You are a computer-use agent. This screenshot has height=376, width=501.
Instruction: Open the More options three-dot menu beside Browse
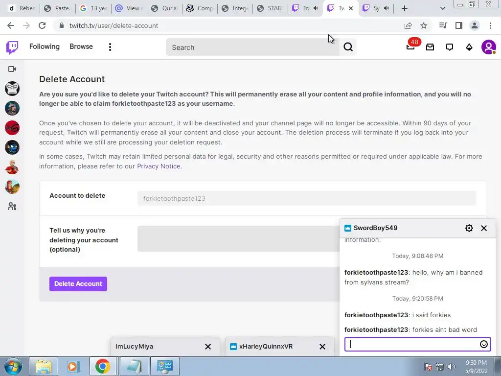pos(110,47)
